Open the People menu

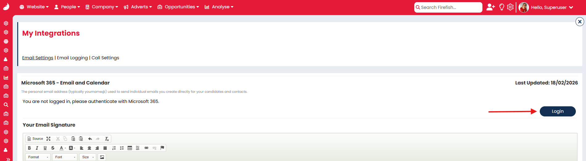tap(67, 7)
